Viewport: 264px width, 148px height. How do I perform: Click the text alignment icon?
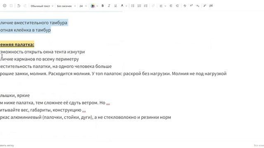tap(161, 6)
